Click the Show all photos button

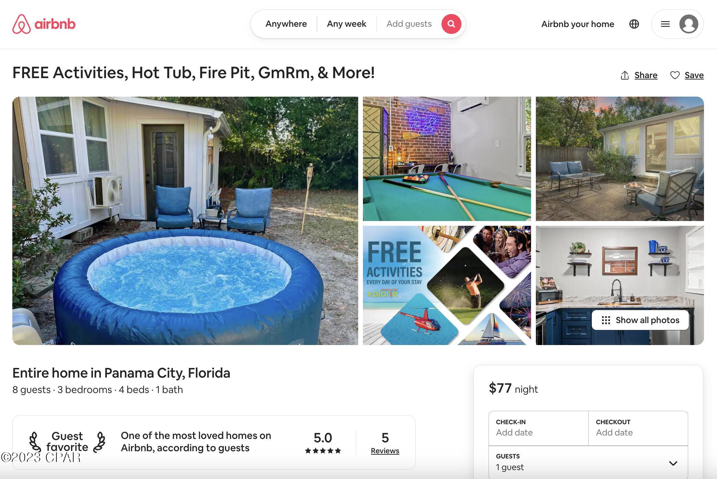pyautogui.click(x=640, y=320)
